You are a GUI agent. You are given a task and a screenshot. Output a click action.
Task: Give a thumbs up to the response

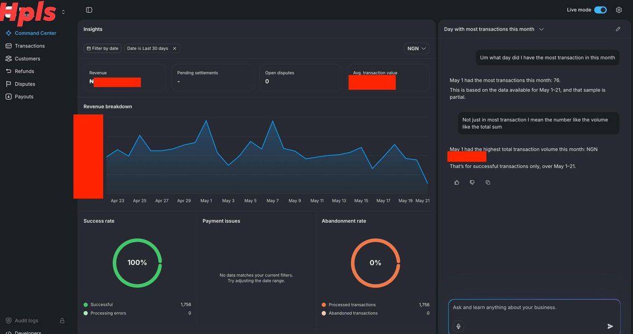(457, 183)
